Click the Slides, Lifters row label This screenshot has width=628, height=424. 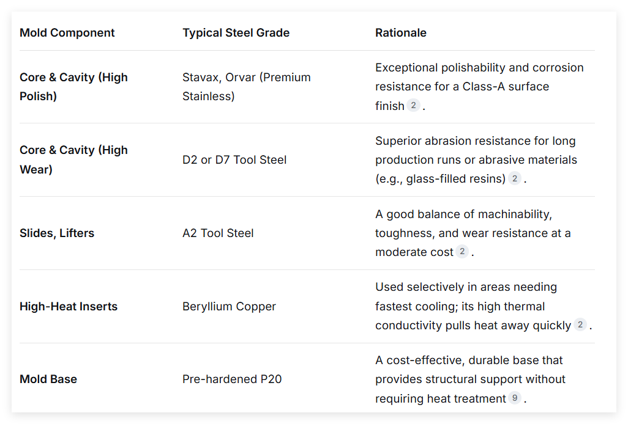coord(57,233)
